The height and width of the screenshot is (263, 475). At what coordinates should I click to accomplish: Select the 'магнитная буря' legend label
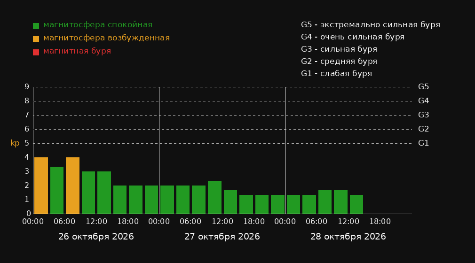[x=77, y=51]
